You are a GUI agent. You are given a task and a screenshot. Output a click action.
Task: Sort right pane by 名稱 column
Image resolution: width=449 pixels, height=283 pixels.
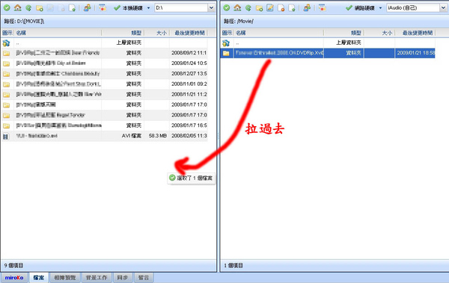point(279,33)
